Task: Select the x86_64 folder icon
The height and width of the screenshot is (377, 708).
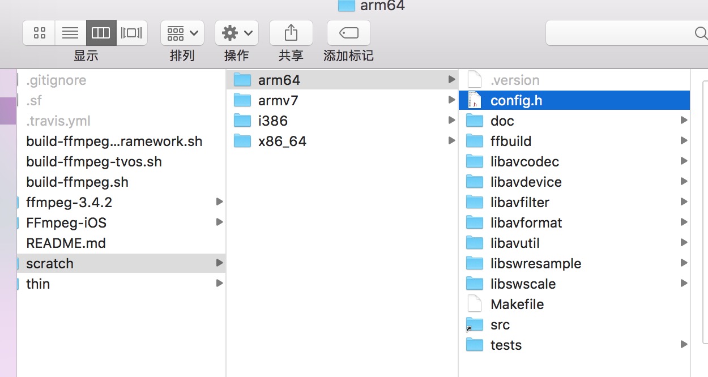Action: coord(242,141)
